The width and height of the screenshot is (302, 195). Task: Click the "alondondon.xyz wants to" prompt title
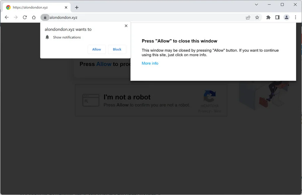click(x=68, y=29)
